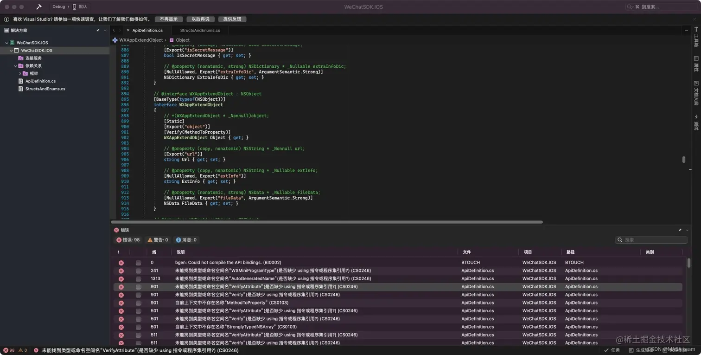
Task: Open the 工具箱 side panel
Action: click(696, 37)
